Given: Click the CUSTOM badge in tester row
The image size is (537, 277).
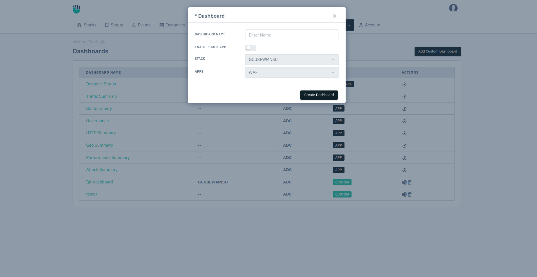Looking at the screenshot, I should pyautogui.click(x=342, y=194).
